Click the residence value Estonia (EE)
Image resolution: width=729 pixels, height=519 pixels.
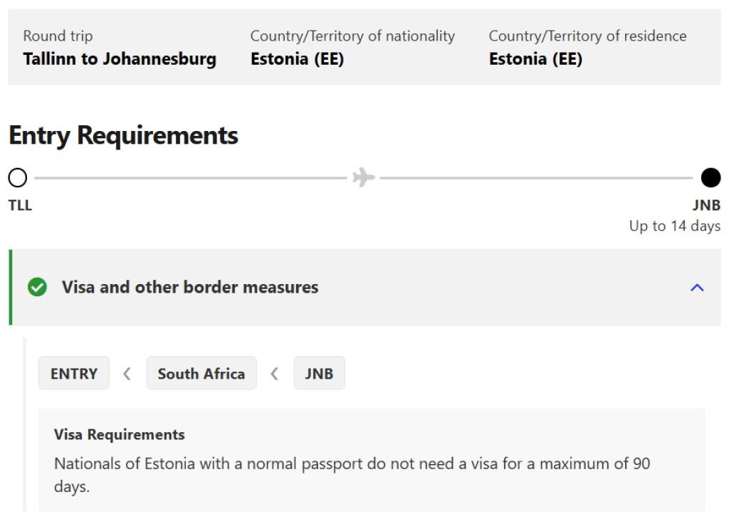tap(535, 59)
